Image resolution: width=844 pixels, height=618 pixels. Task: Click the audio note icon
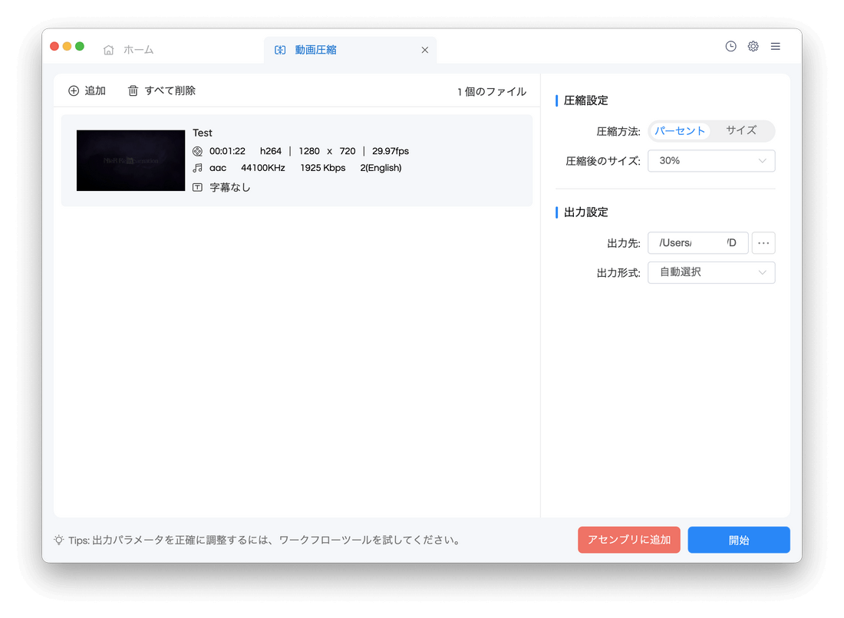coord(197,168)
